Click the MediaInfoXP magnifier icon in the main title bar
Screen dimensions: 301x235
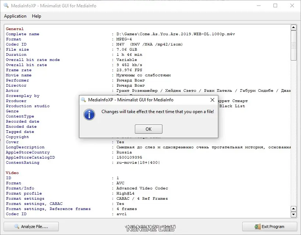[6, 6]
